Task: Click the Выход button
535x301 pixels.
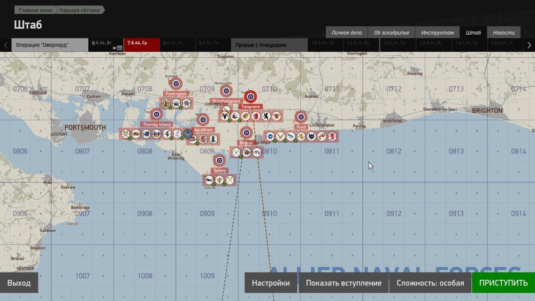Action: tap(19, 283)
